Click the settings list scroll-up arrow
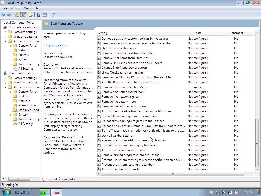Viewport: 261px width, 196px height. pos(257,32)
